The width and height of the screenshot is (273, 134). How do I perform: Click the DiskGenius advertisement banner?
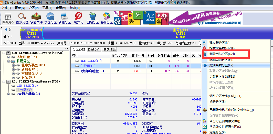pyautogui.click(x=178, y=18)
